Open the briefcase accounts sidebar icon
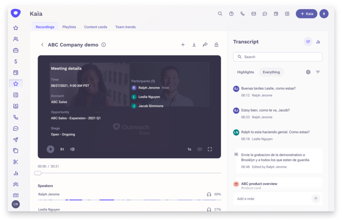 click(x=16, y=50)
